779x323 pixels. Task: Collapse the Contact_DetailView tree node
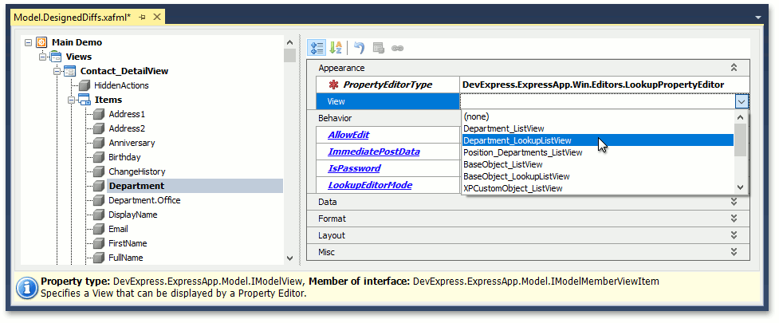(x=57, y=72)
